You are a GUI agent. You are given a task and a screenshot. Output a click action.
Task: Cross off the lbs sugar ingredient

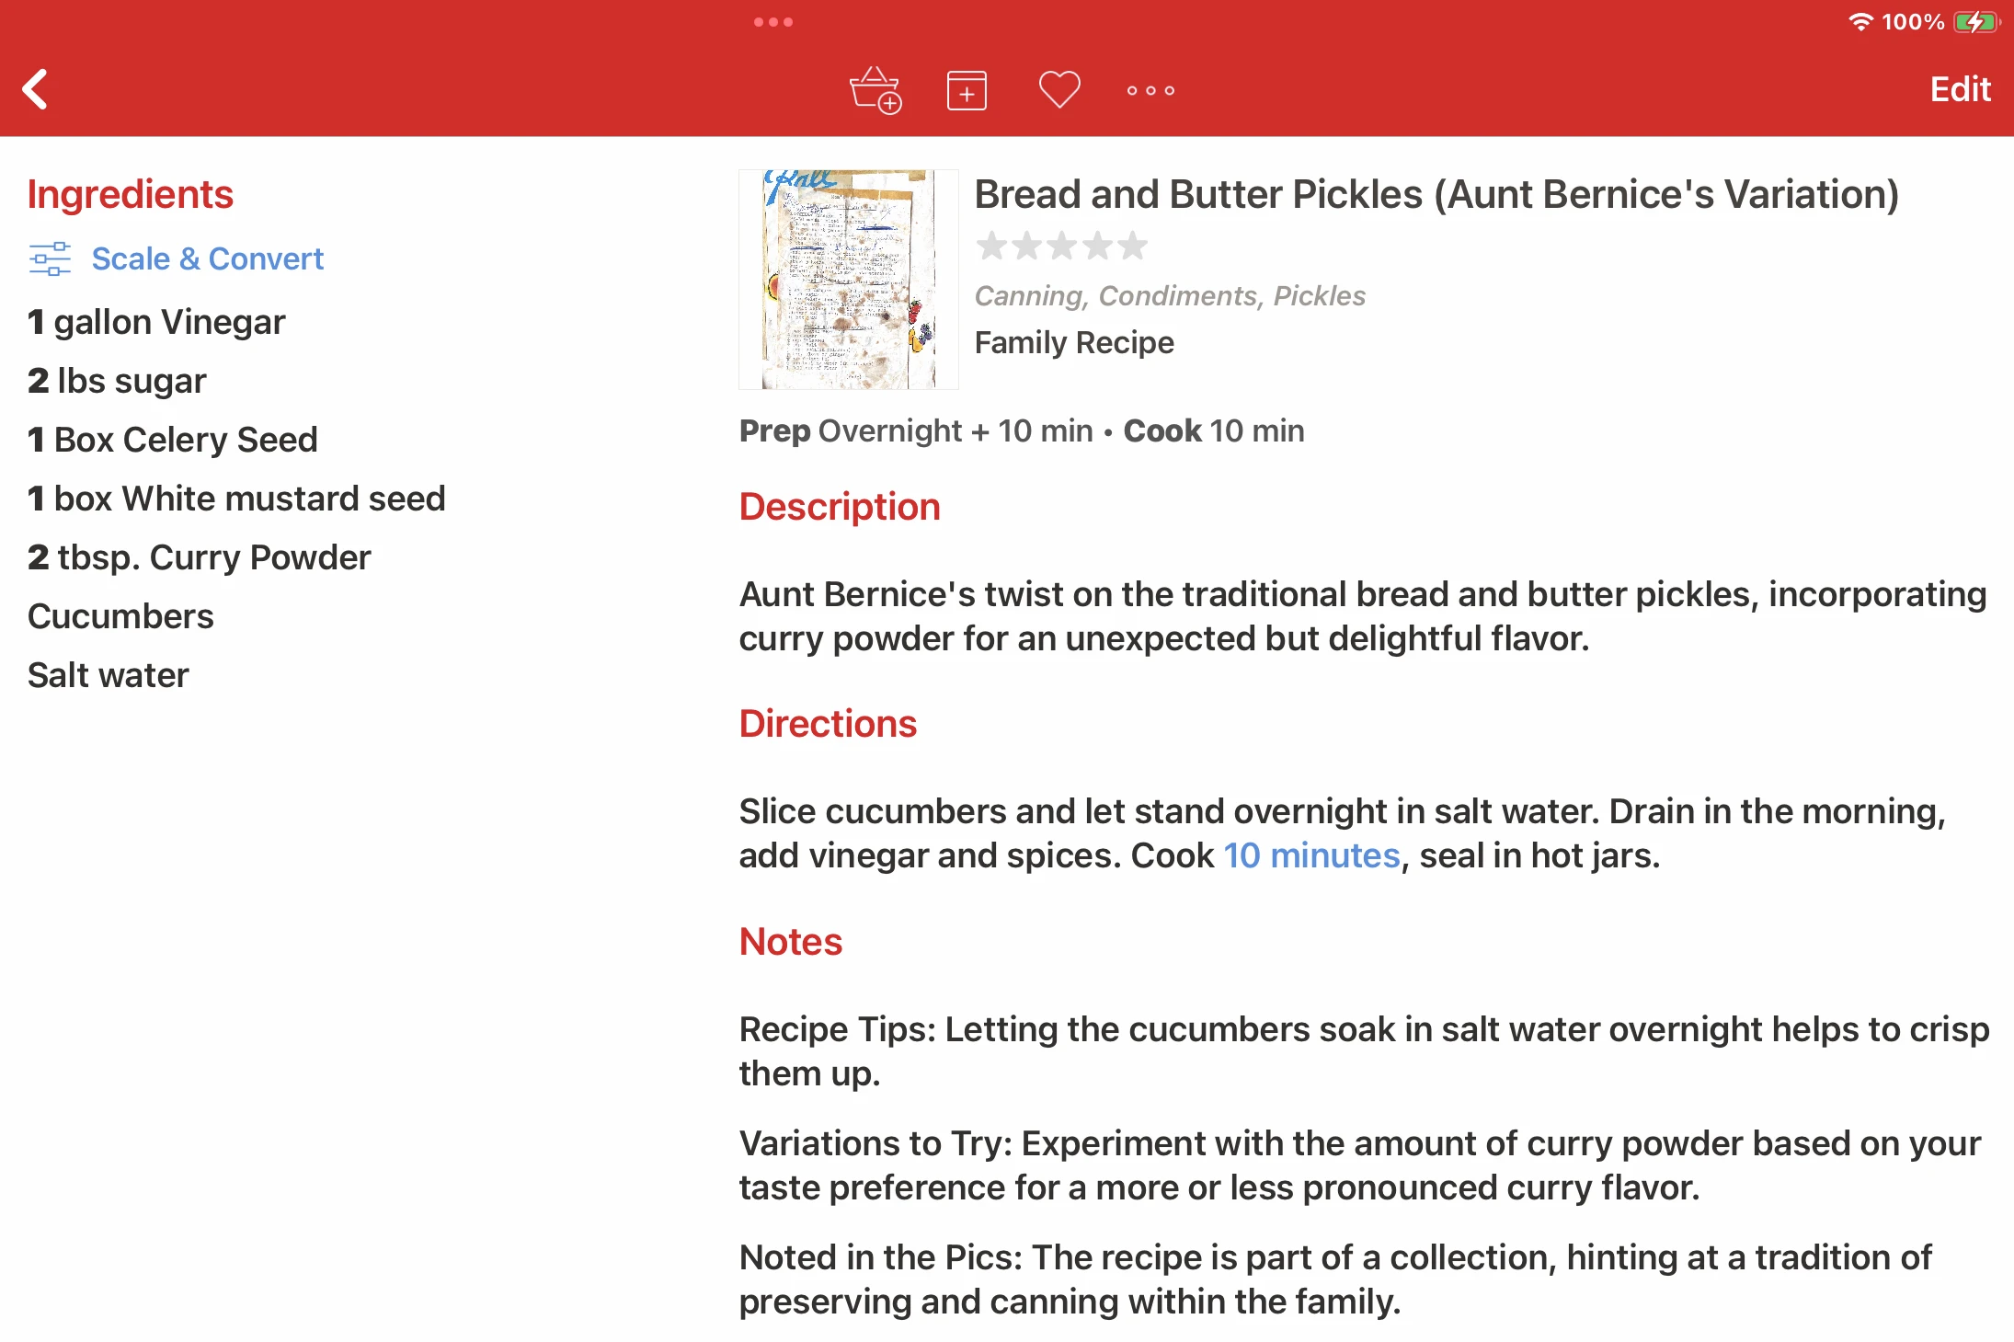(x=117, y=381)
